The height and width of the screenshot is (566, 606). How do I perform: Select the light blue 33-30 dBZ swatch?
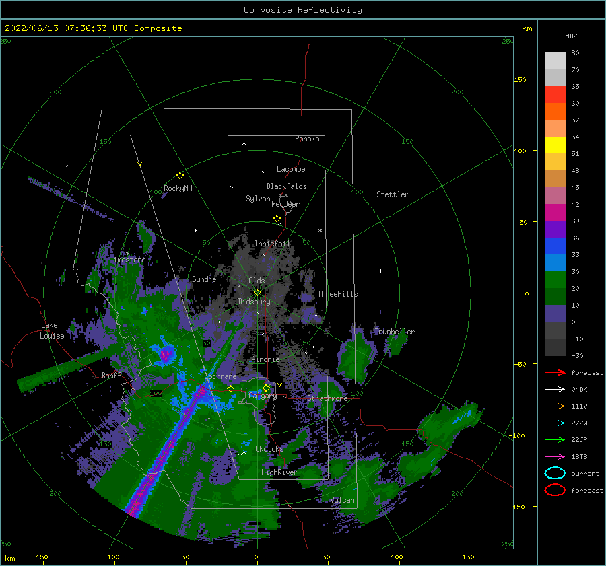tap(555, 263)
